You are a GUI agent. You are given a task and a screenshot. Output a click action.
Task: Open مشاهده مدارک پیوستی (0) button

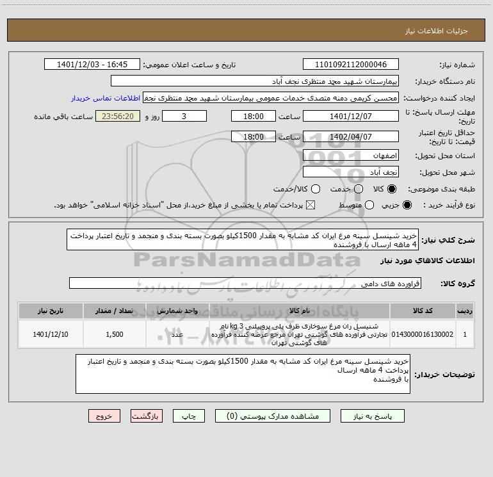pos(273,416)
